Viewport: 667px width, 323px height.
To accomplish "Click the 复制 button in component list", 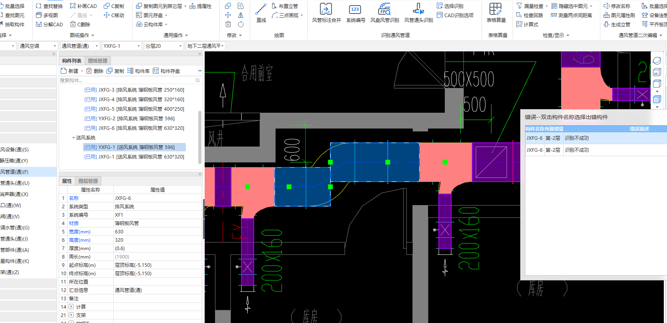I will coord(115,71).
